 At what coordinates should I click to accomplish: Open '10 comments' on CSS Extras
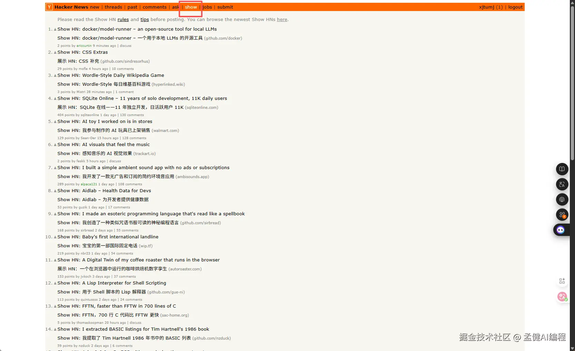(x=123, y=69)
